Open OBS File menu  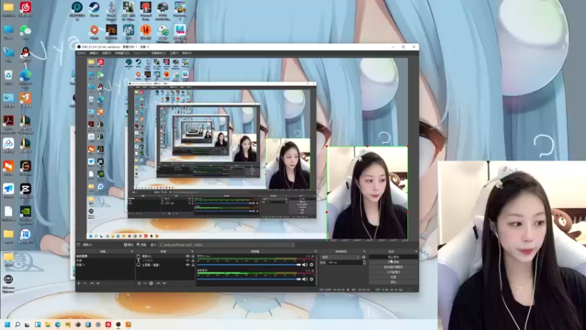point(81,53)
